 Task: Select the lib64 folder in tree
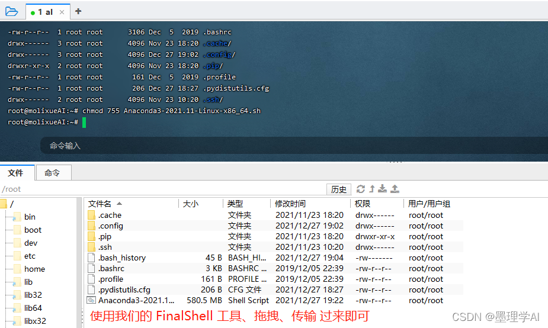[x=33, y=308]
